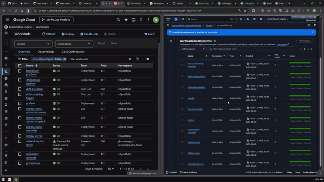324x182 pixels.
Task: Open AWS help question mark icon
Action: 254,19
